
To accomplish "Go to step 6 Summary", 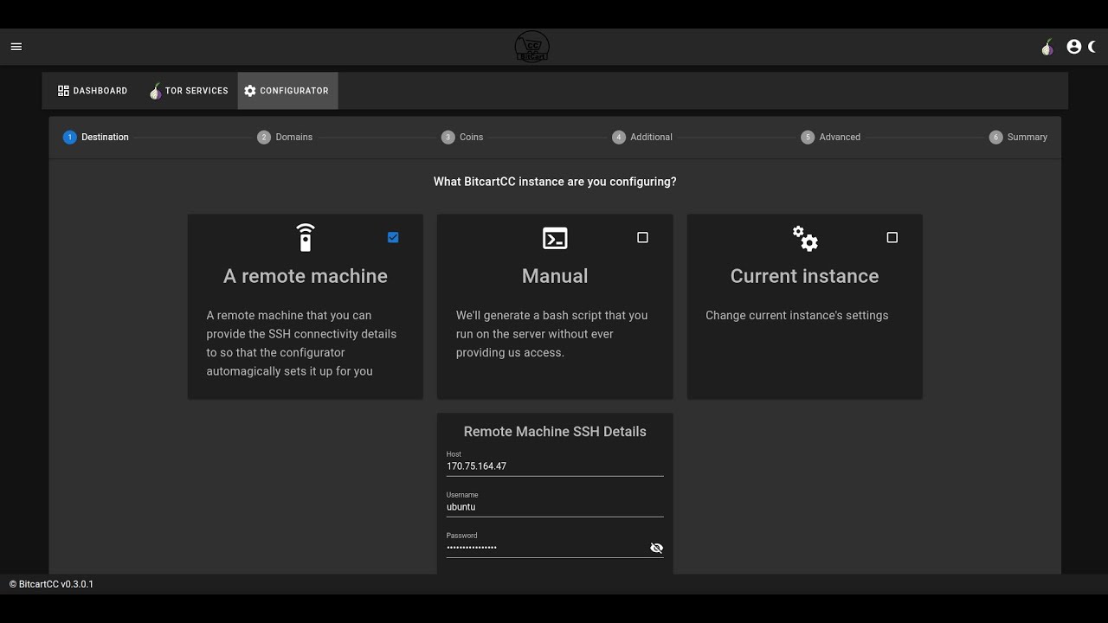I will (1019, 137).
